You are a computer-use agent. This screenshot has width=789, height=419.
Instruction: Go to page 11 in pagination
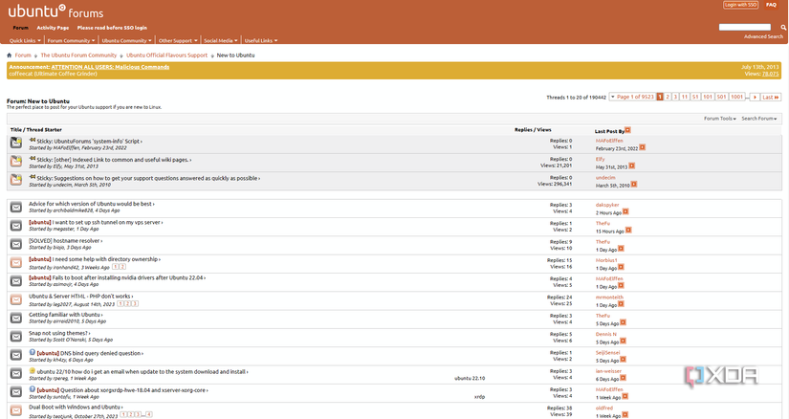click(x=685, y=98)
